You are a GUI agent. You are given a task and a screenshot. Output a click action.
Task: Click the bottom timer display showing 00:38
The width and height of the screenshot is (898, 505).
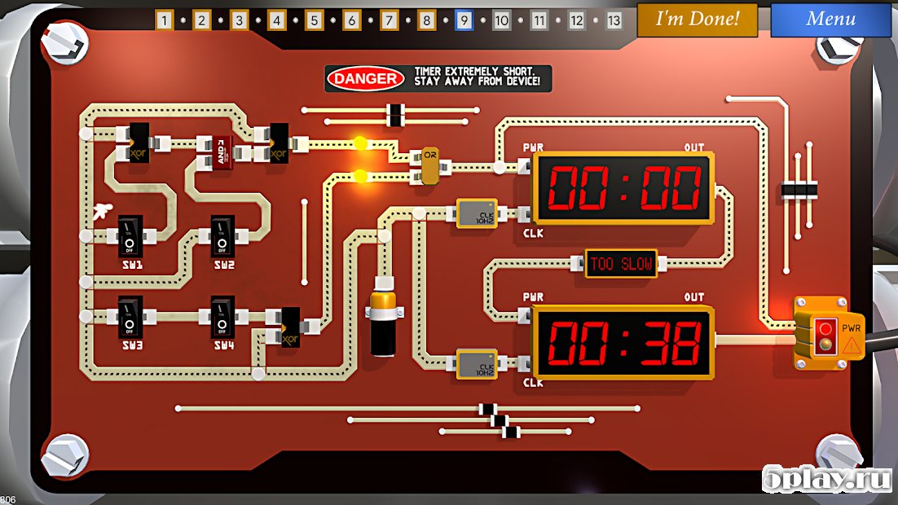(x=623, y=342)
